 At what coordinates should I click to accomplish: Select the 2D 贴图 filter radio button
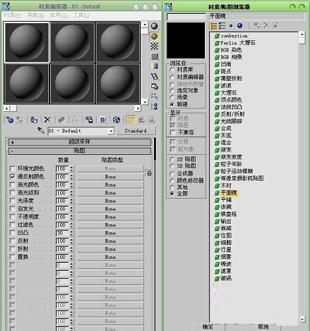[x=172, y=159]
